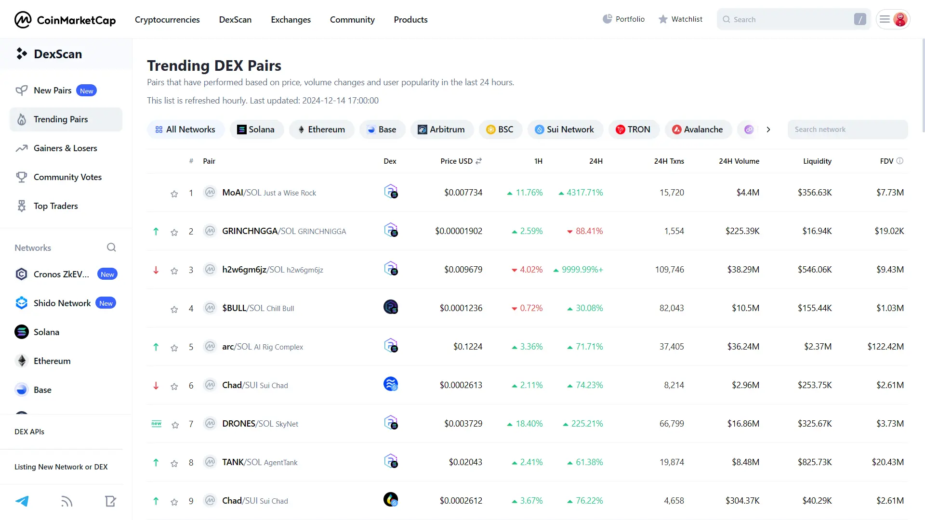925x520 pixels.
Task: Filter pairs by Arbitrum
Action: coord(442,130)
